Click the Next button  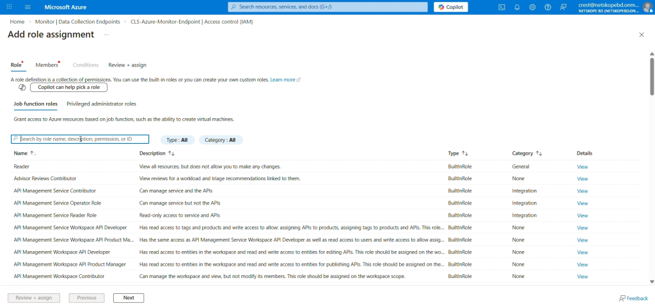(129, 298)
